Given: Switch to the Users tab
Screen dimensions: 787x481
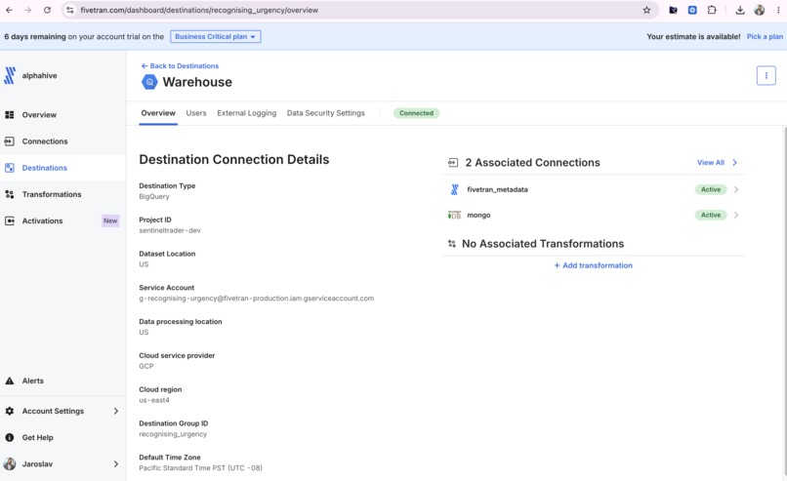Looking at the screenshot, I should pos(196,113).
